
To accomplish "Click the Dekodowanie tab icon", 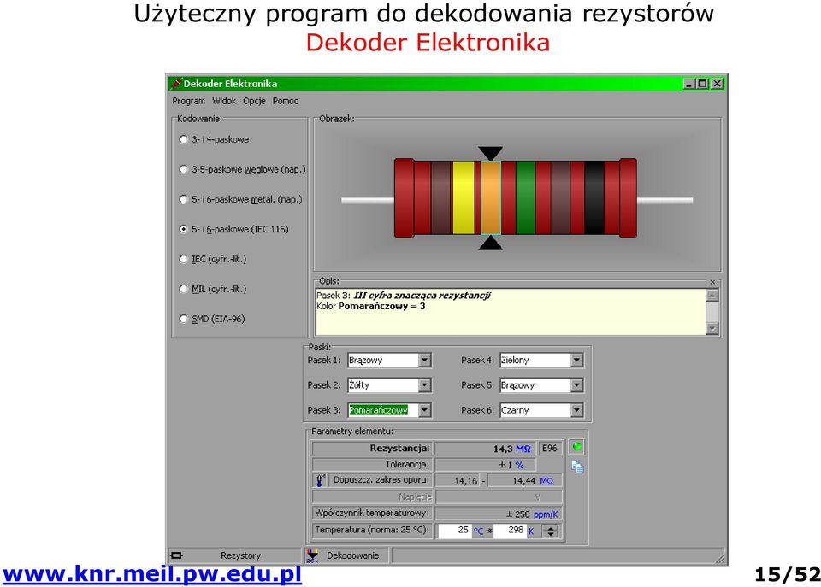I will point(312,556).
